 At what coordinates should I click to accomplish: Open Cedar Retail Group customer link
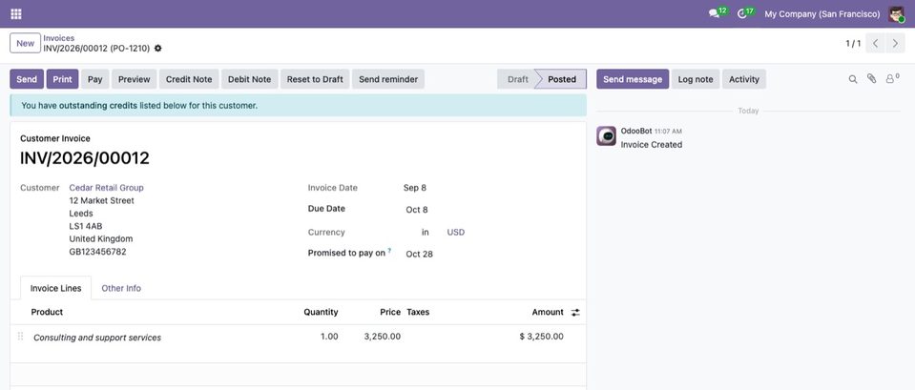(106, 188)
